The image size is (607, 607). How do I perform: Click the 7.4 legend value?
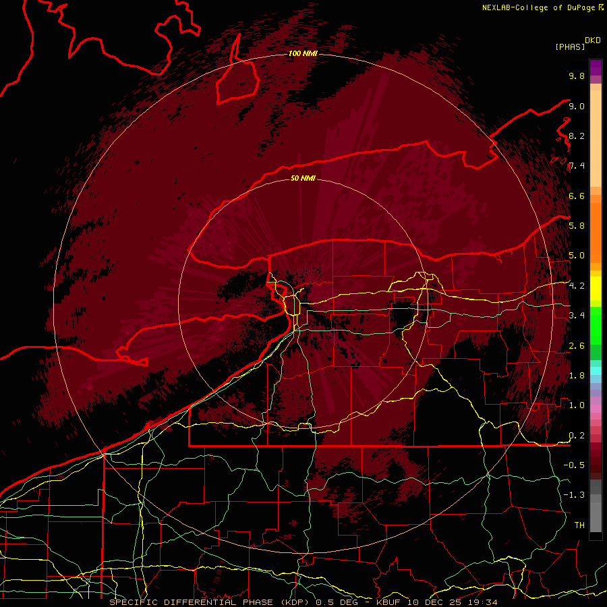point(577,166)
